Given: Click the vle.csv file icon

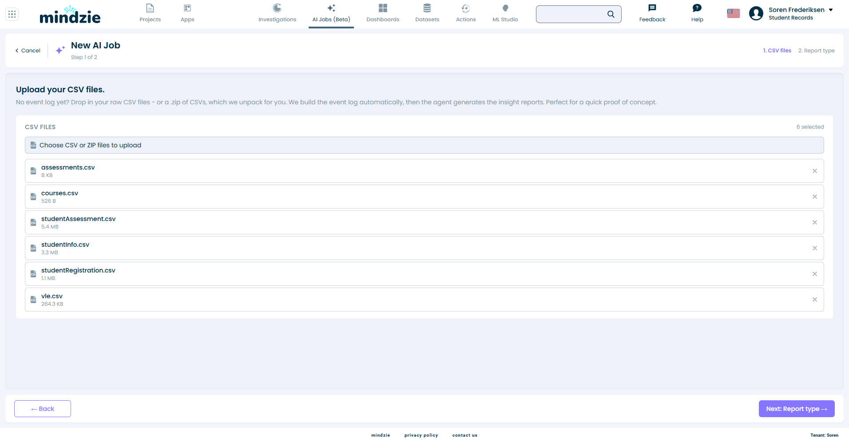Looking at the screenshot, I should point(33,300).
